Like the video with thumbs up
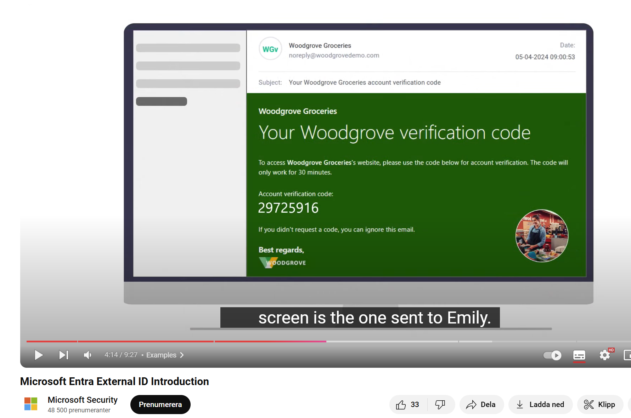631x418 pixels. pyautogui.click(x=408, y=405)
